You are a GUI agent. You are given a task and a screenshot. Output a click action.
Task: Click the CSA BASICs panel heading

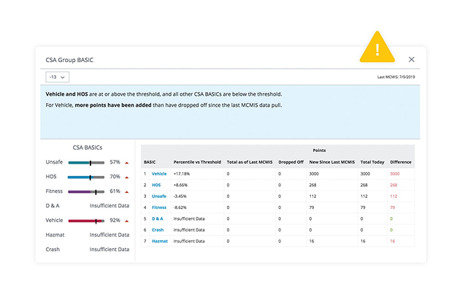87,148
